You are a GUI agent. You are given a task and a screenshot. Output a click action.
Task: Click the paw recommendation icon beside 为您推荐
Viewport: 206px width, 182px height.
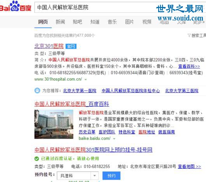click(37, 91)
